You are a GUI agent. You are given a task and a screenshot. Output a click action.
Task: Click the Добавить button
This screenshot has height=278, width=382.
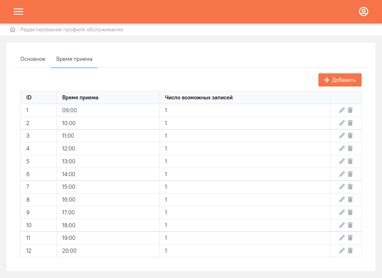(x=340, y=80)
